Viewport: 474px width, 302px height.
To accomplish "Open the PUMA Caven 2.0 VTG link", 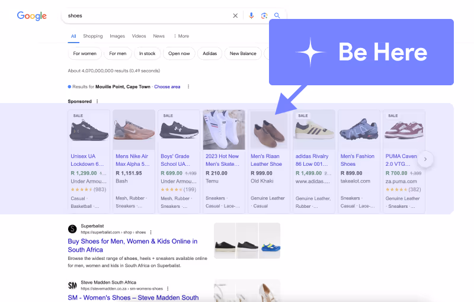I will tap(401, 160).
